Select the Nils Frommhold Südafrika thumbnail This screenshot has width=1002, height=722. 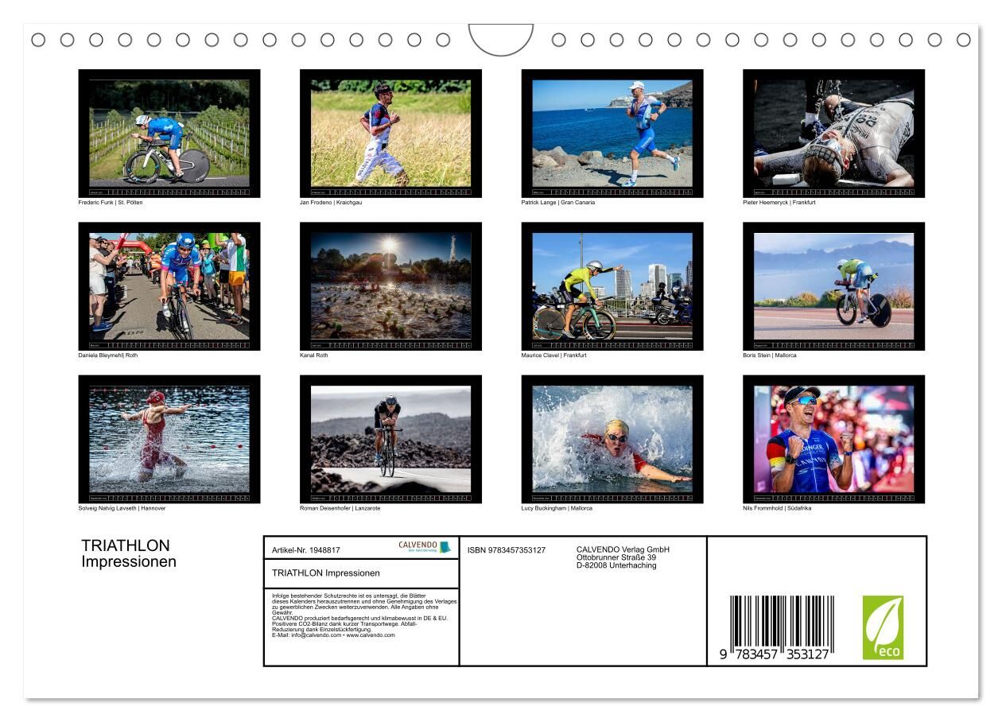pos(833,439)
